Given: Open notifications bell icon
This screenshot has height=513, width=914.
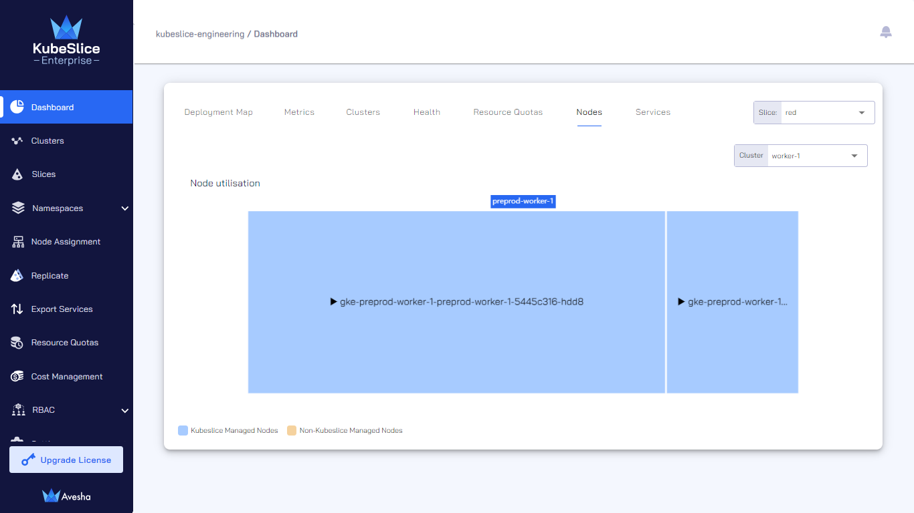Looking at the screenshot, I should coord(886,32).
